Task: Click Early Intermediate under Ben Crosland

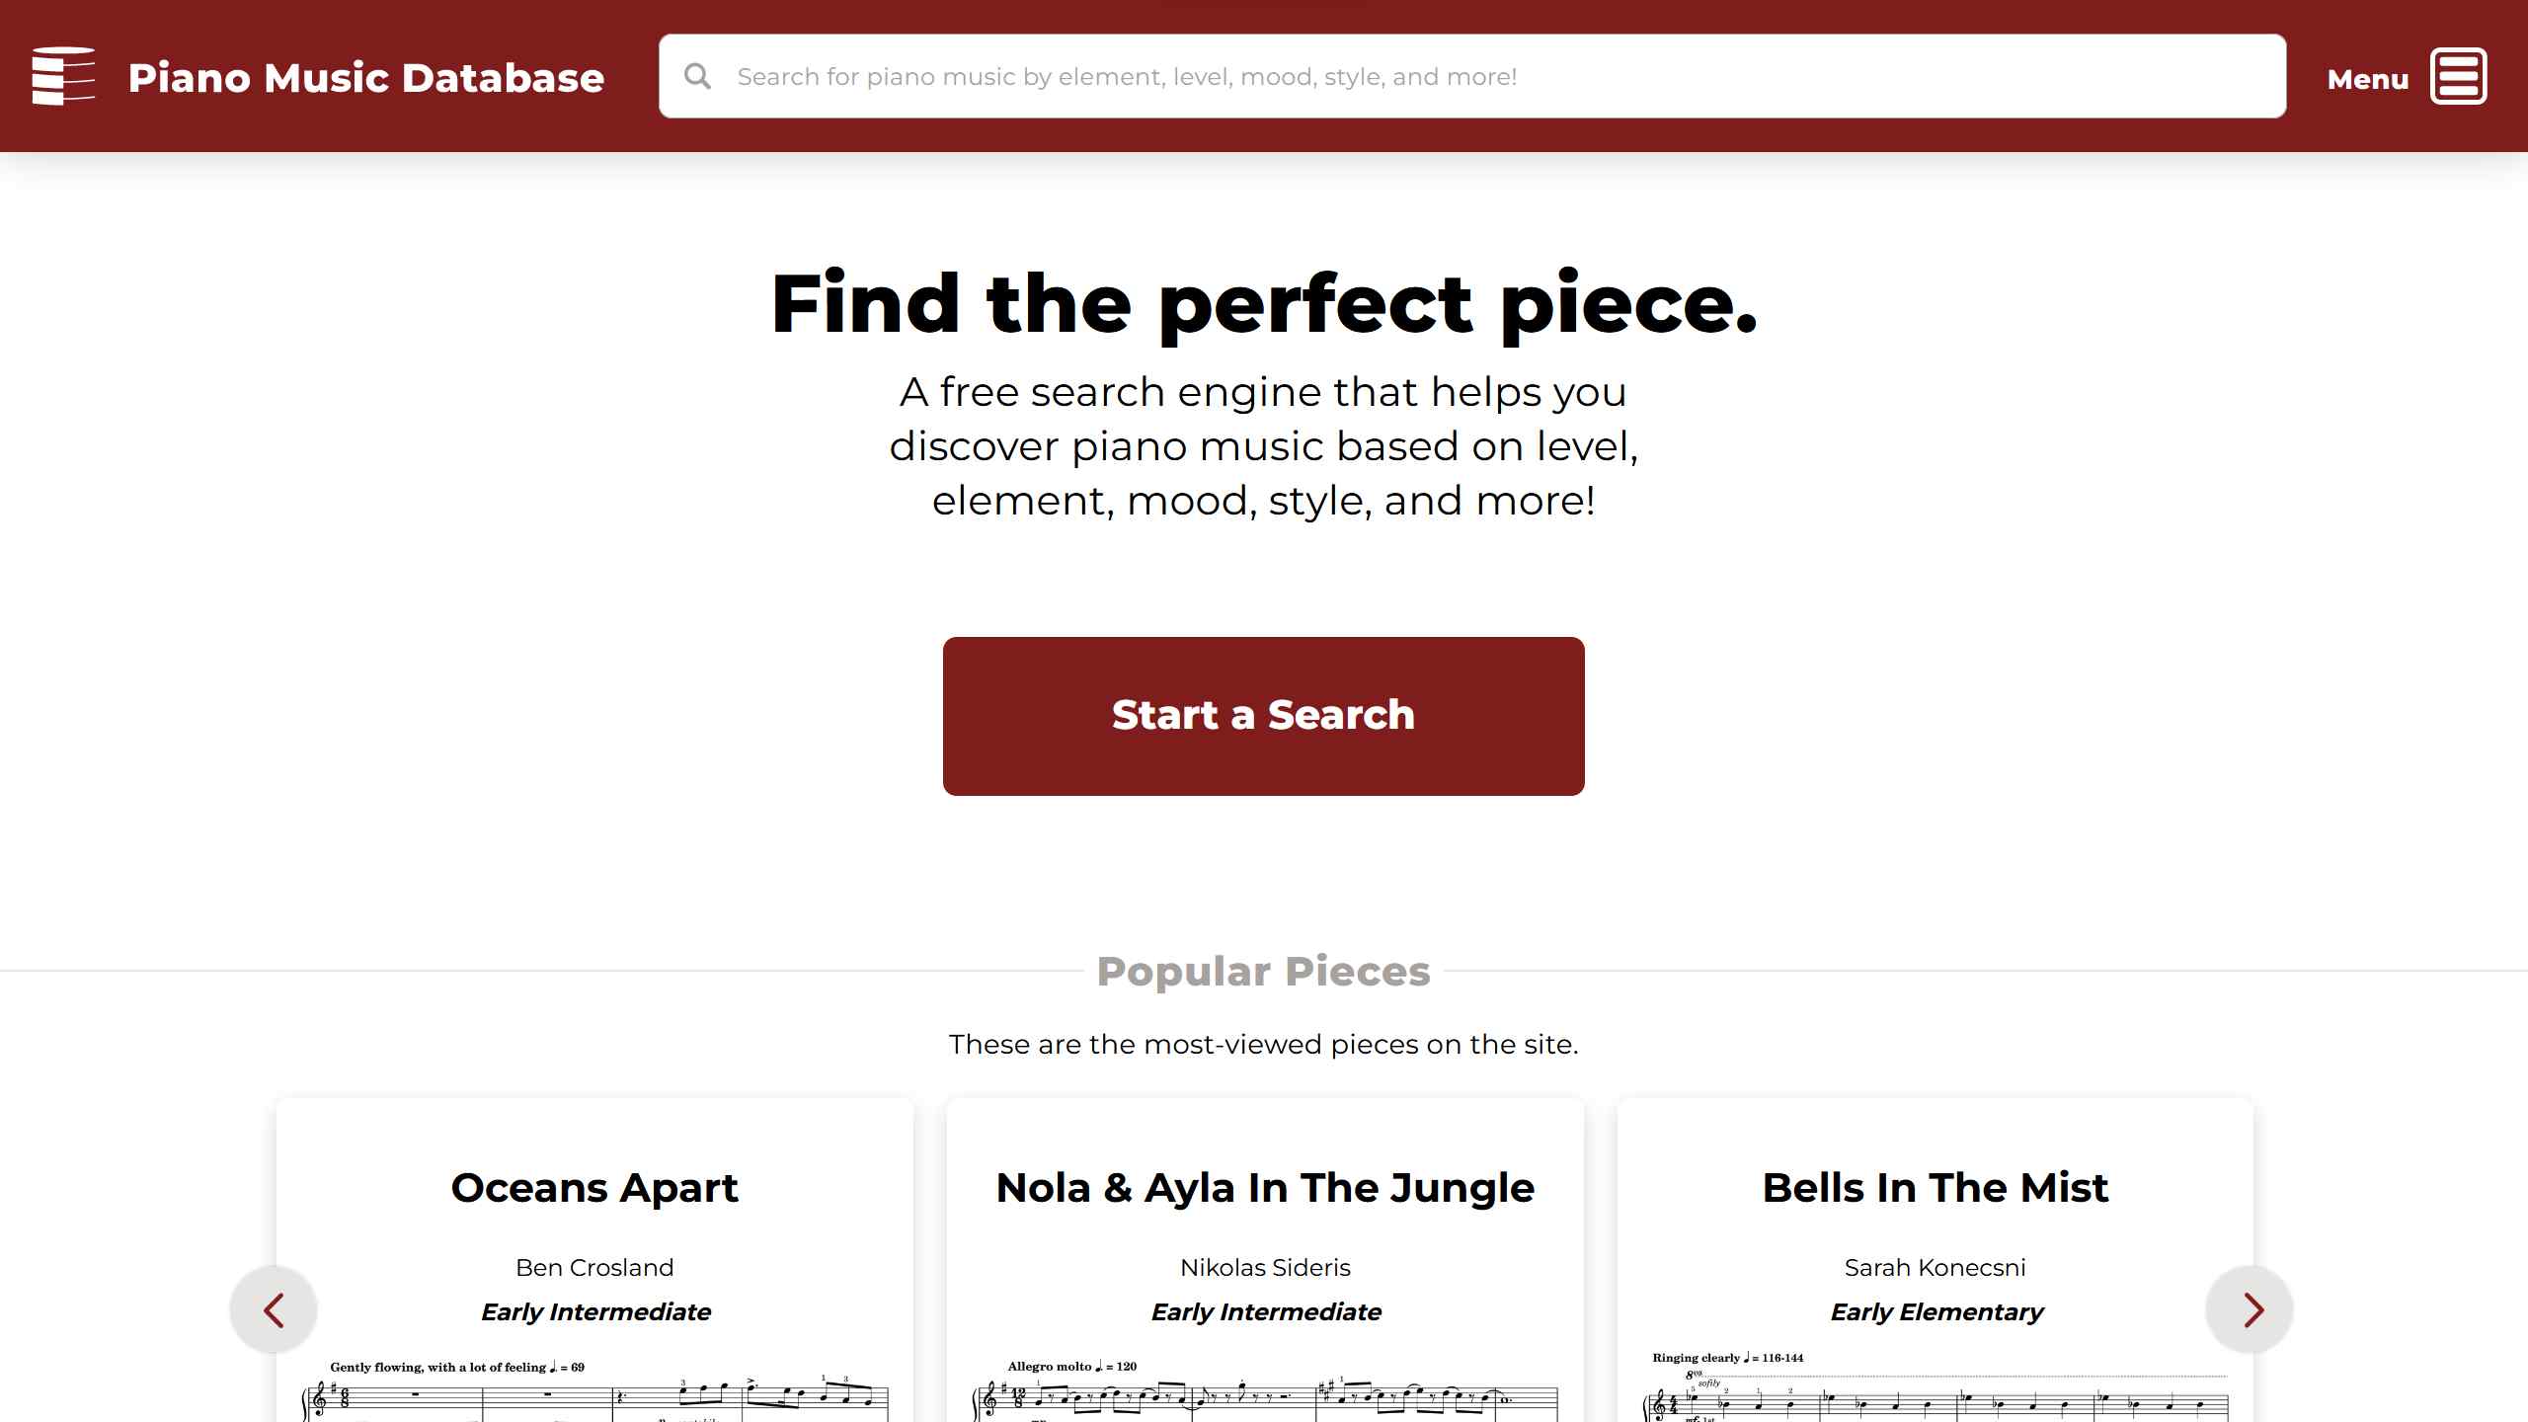Action: (595, 1312)
